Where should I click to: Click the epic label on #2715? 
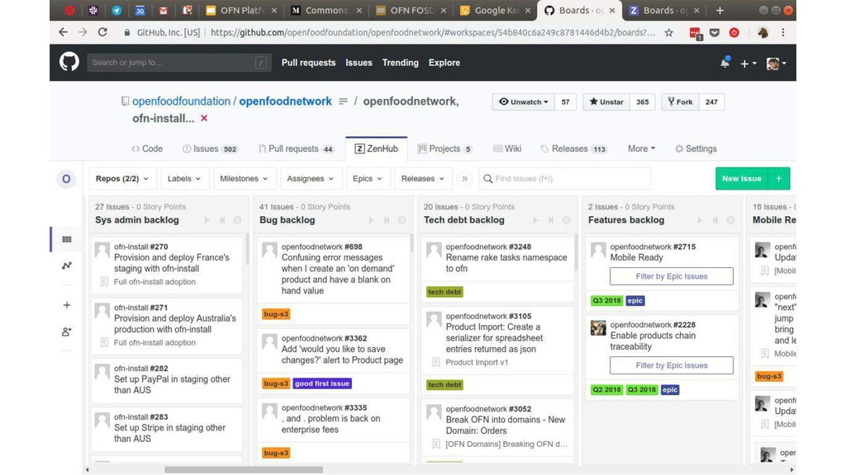(634, 300)
